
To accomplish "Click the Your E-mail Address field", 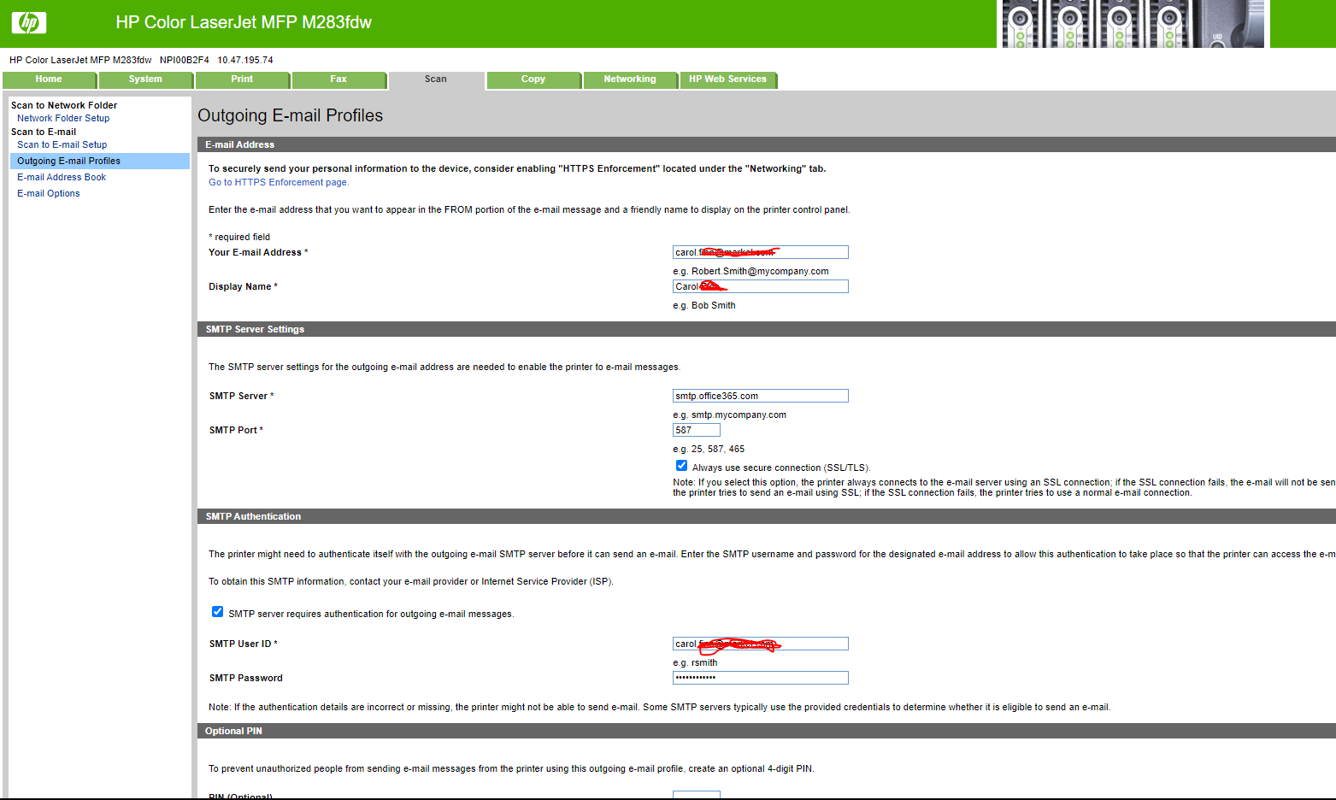I will [759, 251].
